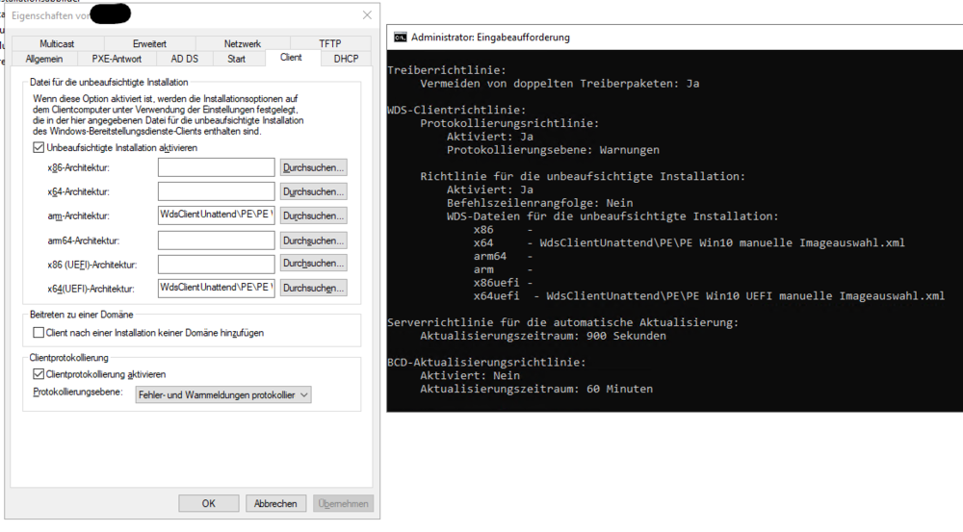Confirm dialog with OK button
The image size is (963, 532).
208,503
